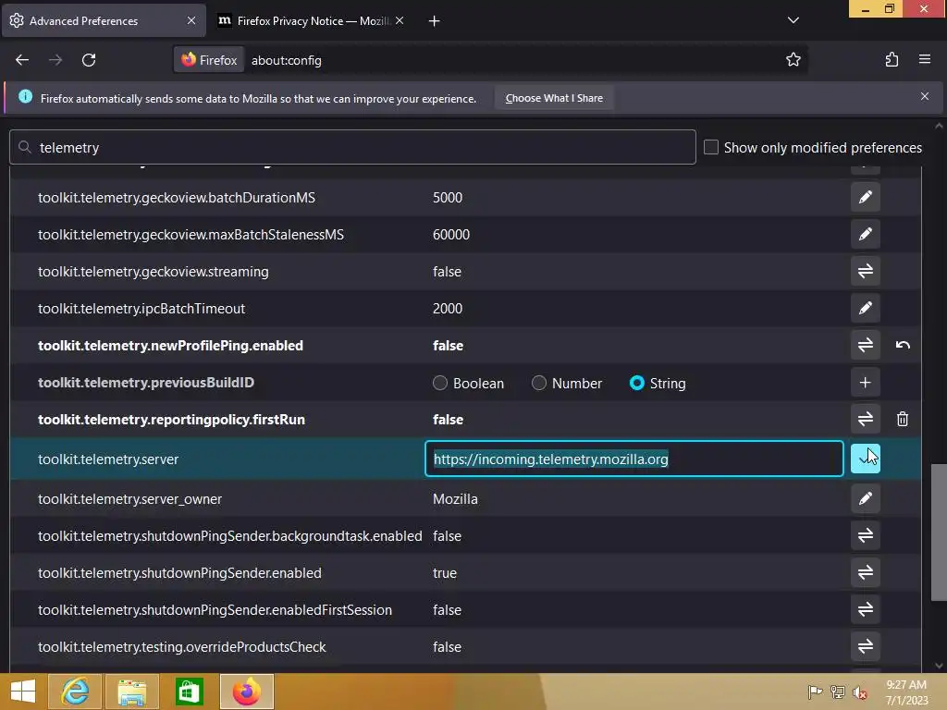Viewport: 947px width, 710px height.
Task: Dismiss the data sharing notification bar
Action: tap(924, 96)
